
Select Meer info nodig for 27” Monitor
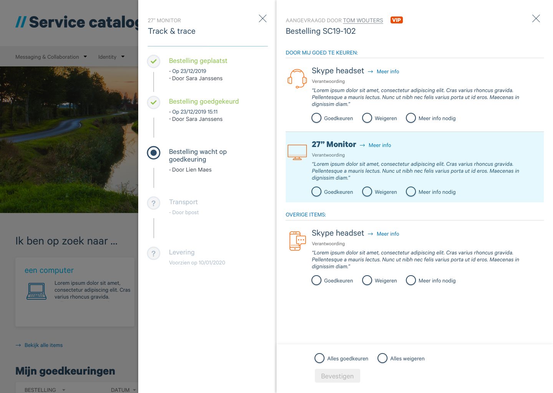point(411,192)
